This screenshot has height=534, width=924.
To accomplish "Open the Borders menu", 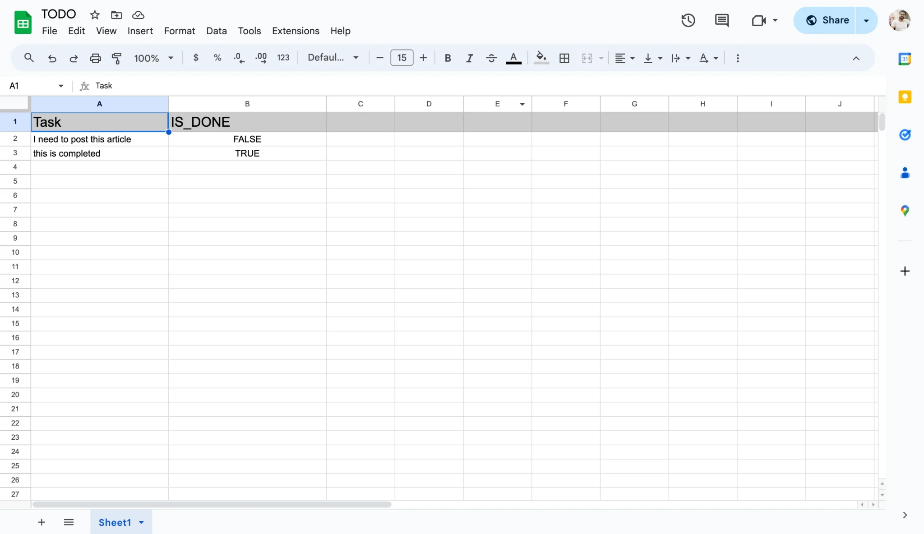I will [564, 58].
